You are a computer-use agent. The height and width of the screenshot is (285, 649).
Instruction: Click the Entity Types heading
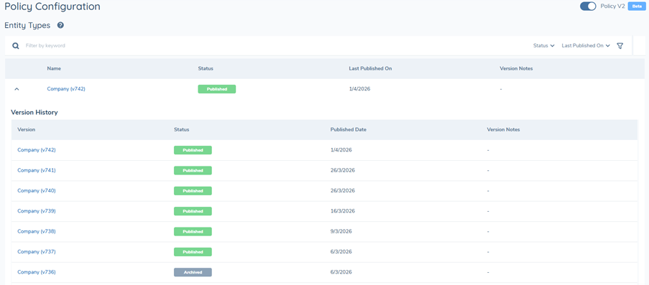click(27, 25)
